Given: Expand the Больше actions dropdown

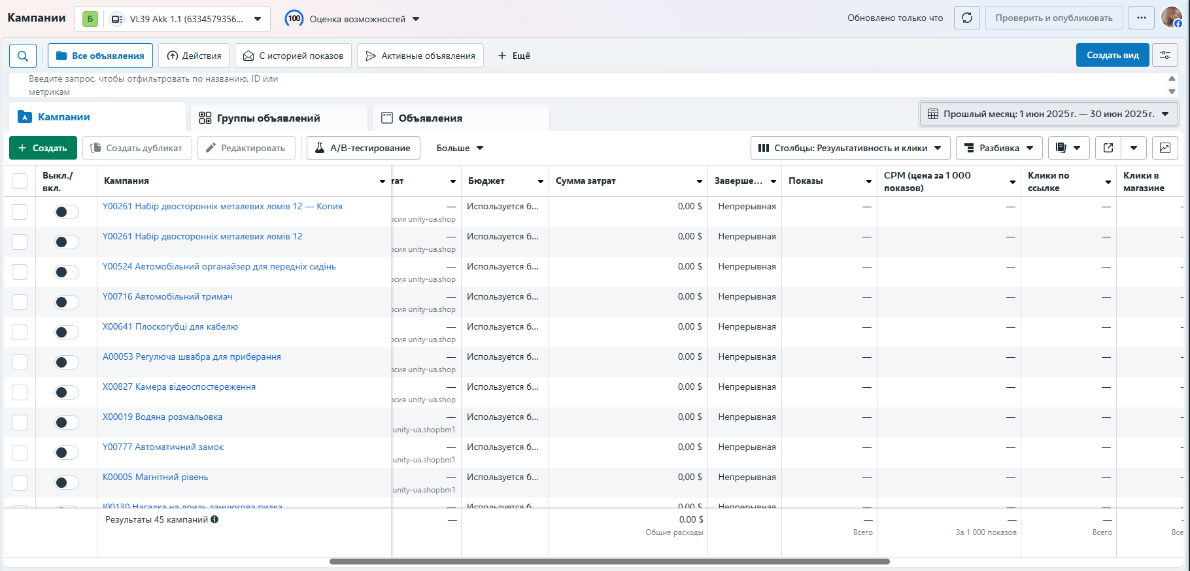Looking at the screenshot, I should click(x=460, y=148).
